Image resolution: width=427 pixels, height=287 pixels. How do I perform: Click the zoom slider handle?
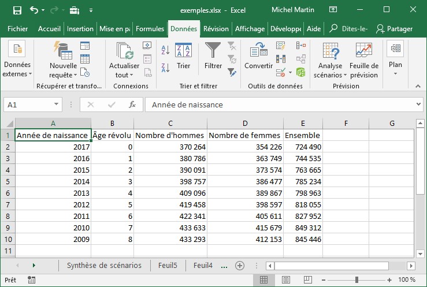coord(357,279)
